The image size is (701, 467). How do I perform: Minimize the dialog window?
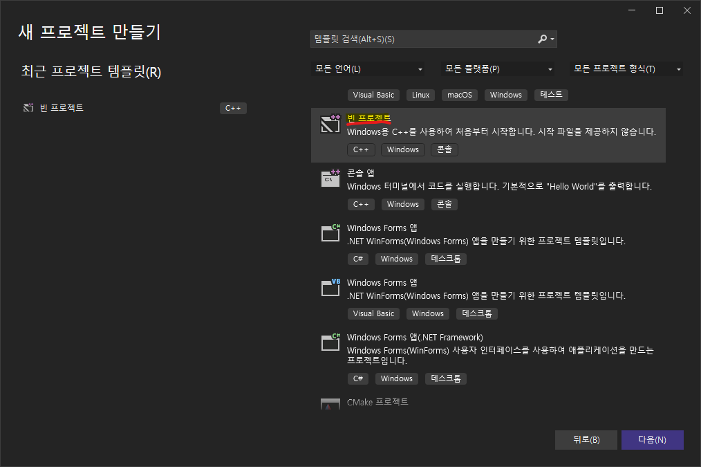[x=632, y=10]
